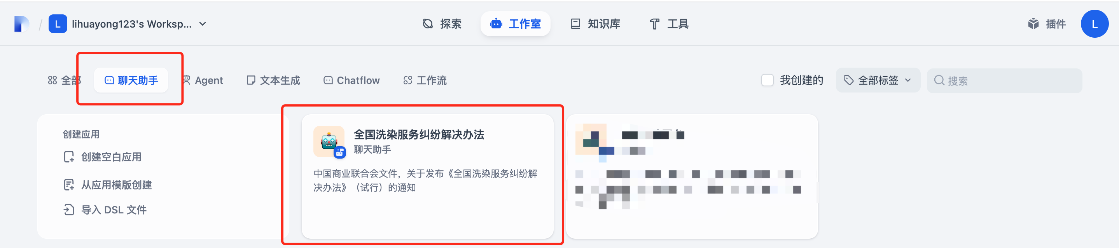Select the Agent filter tab
The width and height of the screenshot is (1119, 248).
(x=203, y=80)
